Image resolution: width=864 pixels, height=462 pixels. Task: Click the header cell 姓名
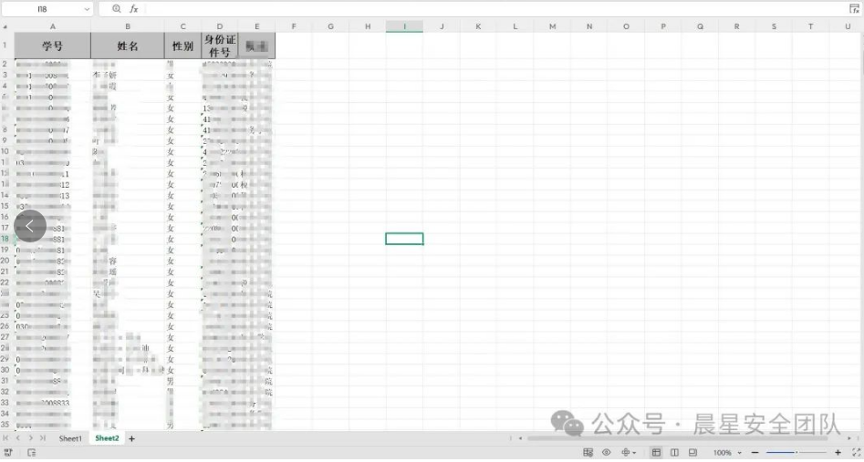[128, 46]
